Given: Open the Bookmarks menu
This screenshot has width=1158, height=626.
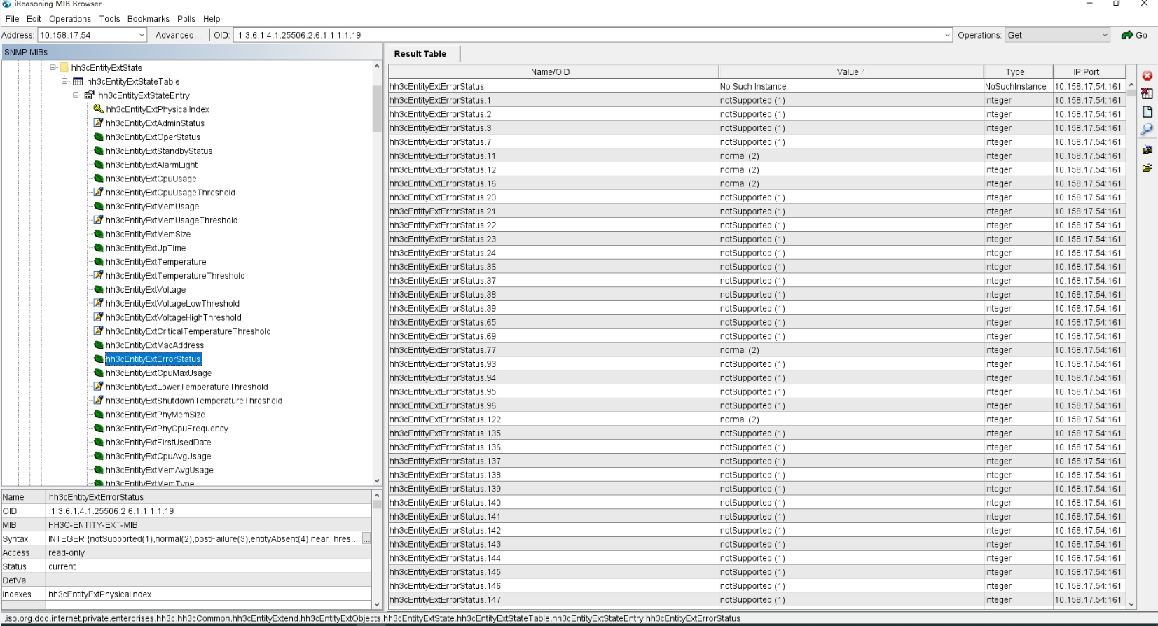Looking at the screenshot, I should click(149, 19).
